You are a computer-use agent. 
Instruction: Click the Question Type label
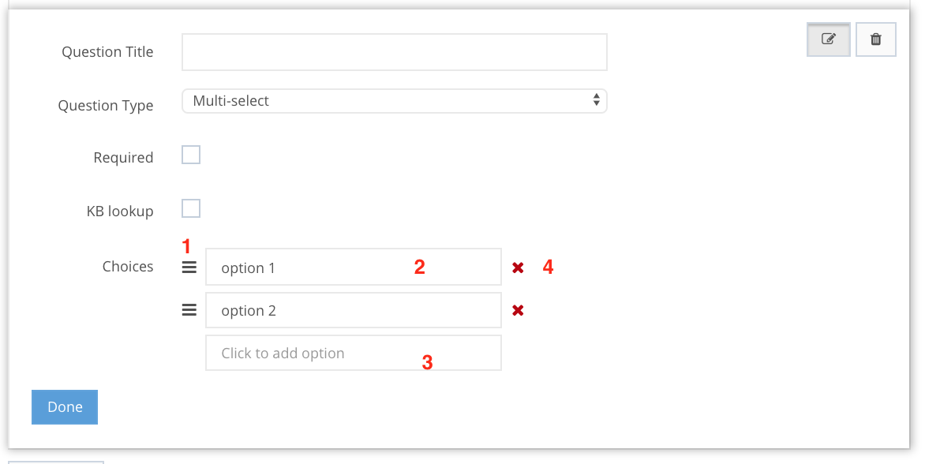[x=106, y=106]
